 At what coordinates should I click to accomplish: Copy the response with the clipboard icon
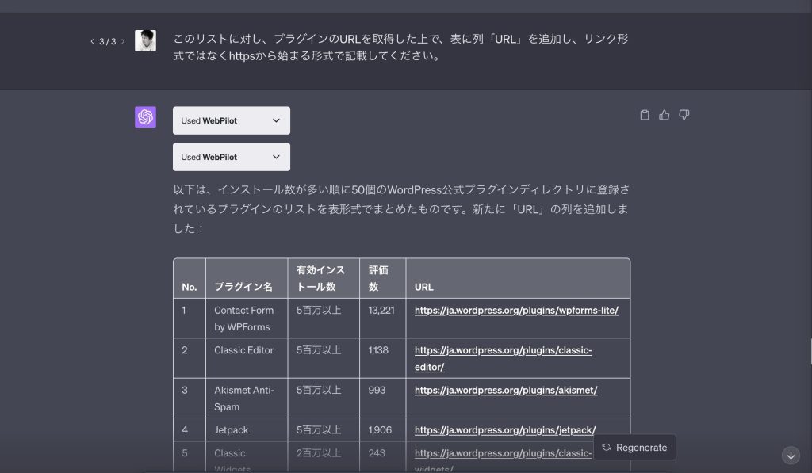pyautogui.click(x=644, y=115)
